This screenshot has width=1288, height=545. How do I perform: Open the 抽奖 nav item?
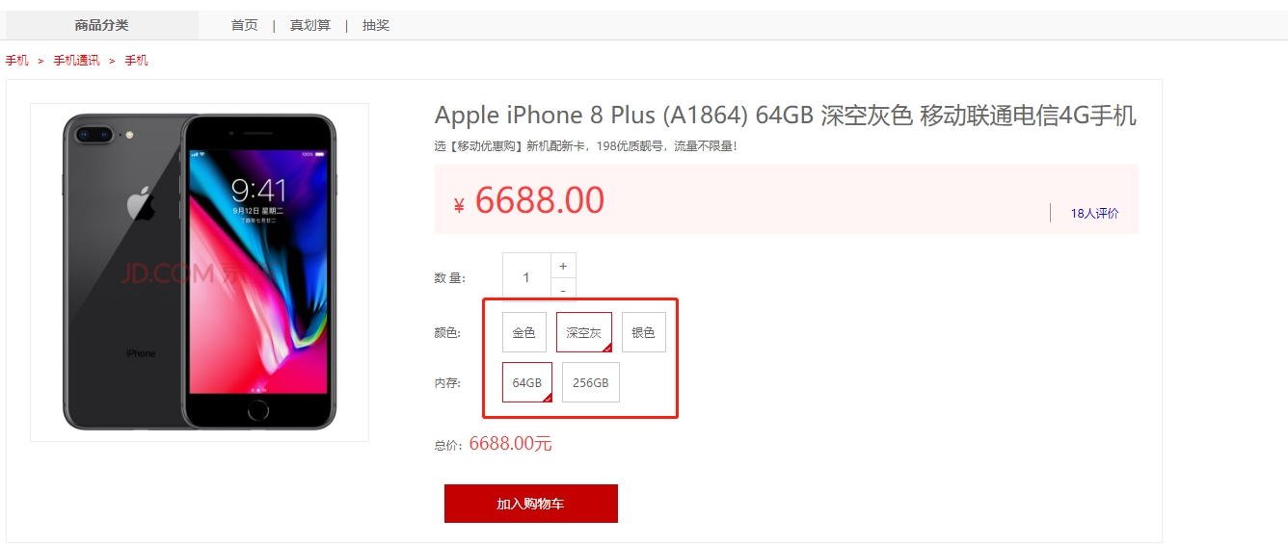click(376, 25)
